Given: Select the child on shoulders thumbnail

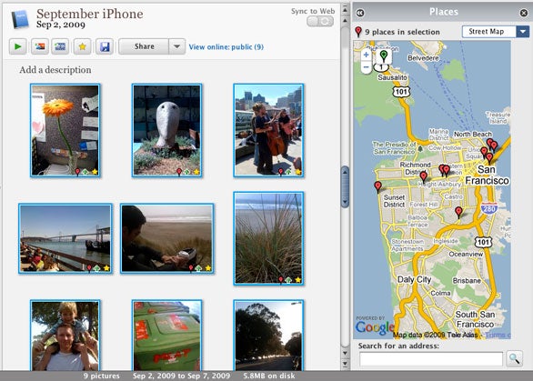Looking at the screenshot, I should 65,336.
